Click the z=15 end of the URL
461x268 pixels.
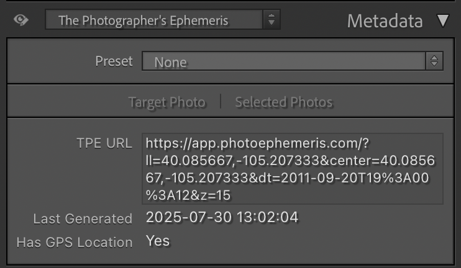click(x=214, y=195)
